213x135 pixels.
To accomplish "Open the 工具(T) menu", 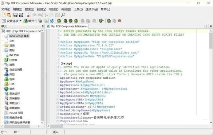I will (78, 9).
